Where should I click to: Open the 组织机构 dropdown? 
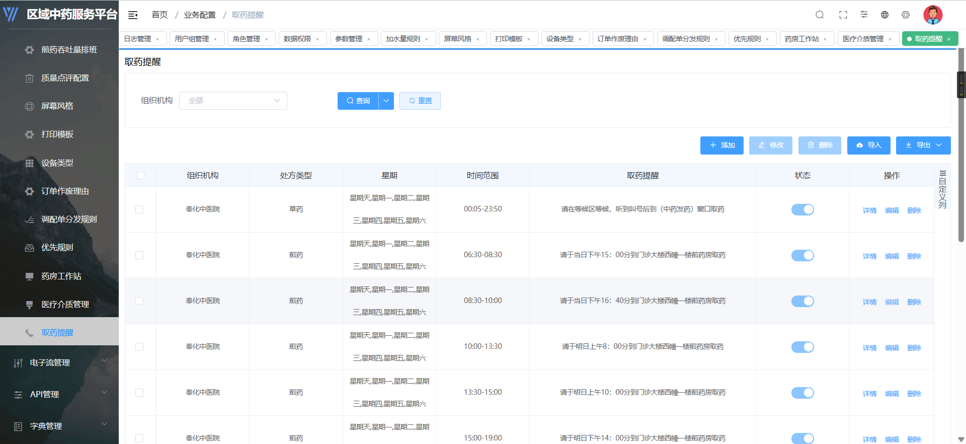click(233, 101)
